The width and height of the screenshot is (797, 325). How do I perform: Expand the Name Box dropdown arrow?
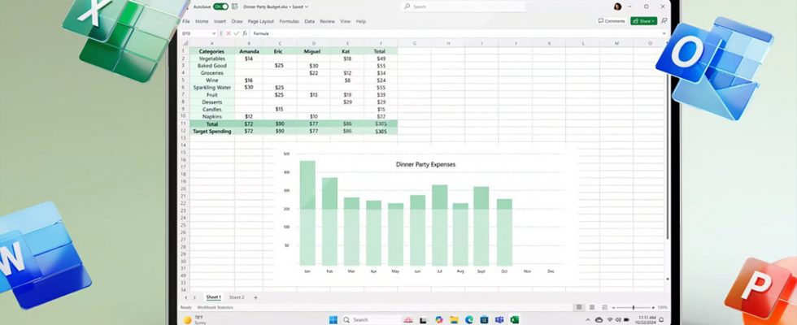tap(213, 33)
